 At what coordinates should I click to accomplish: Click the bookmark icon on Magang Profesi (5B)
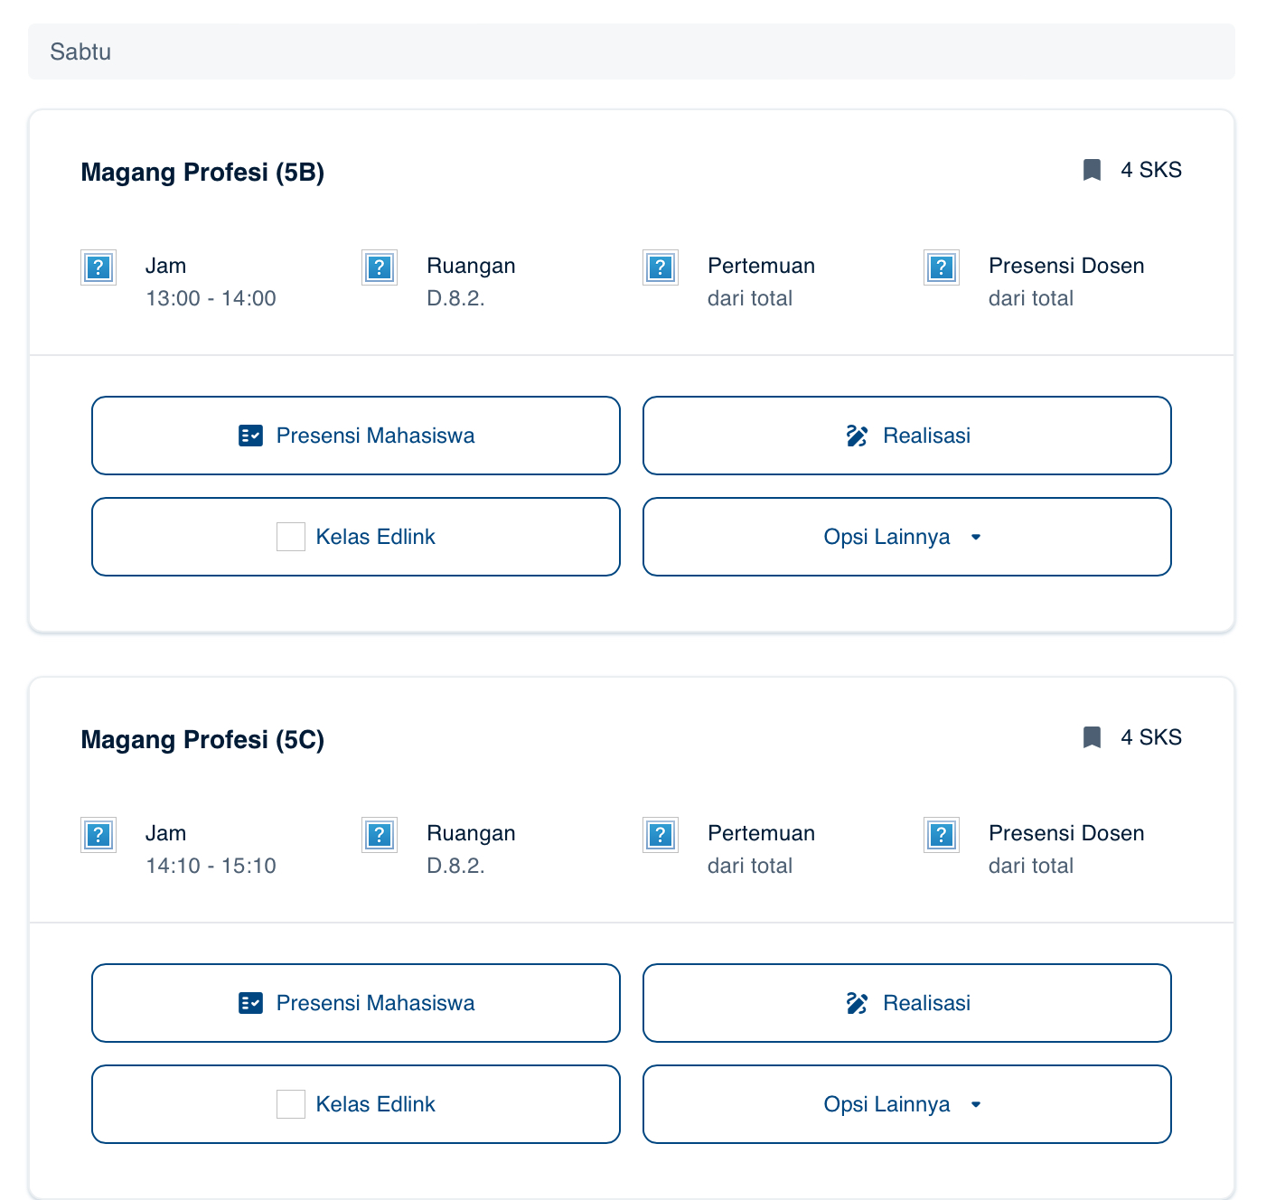pos(1092,170)
